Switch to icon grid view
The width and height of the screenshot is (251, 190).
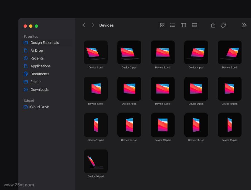(x=162, y=25)
